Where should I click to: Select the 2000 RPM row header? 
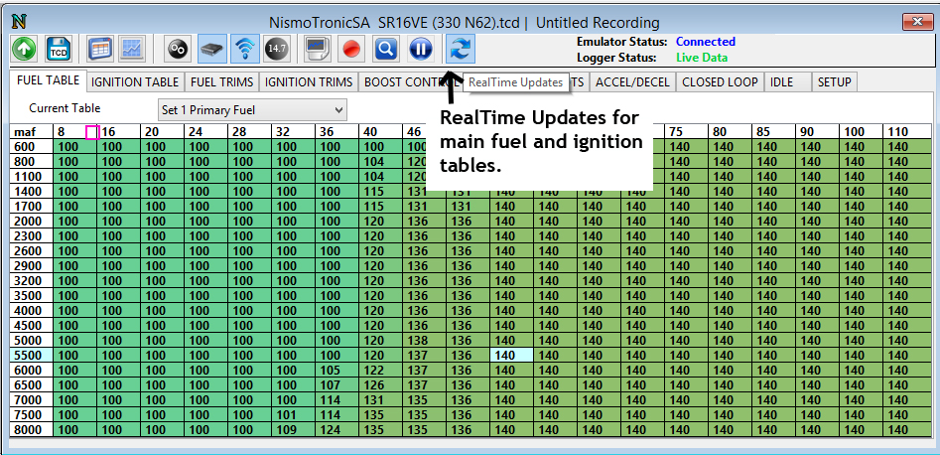31,221
